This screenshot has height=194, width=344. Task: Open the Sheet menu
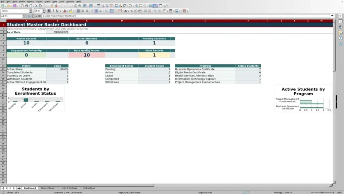(47, 2)
